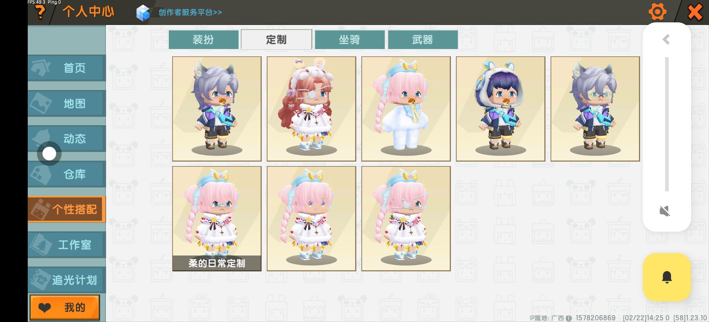Open the orange settings gear

tap(657, 12)
